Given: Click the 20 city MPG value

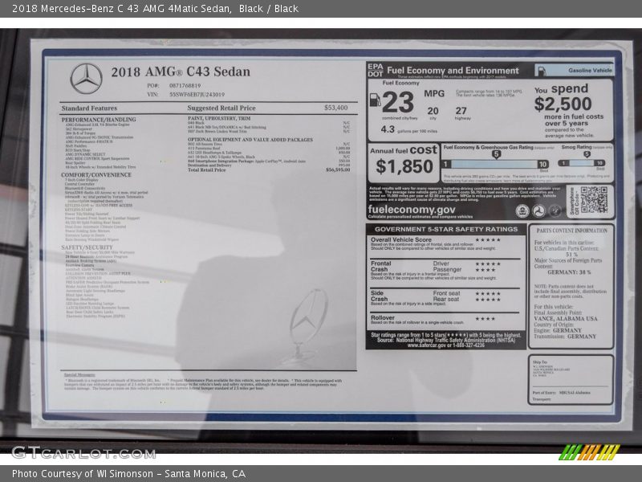Looking at the screenshot, I should [433, 111].
